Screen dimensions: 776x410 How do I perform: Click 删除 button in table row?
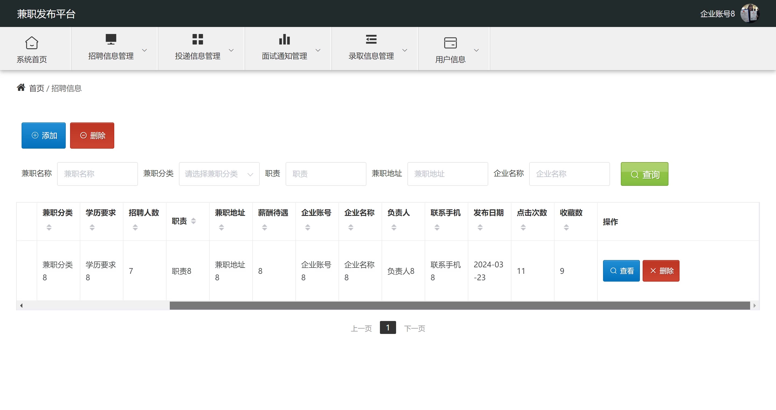click(661, 271)
